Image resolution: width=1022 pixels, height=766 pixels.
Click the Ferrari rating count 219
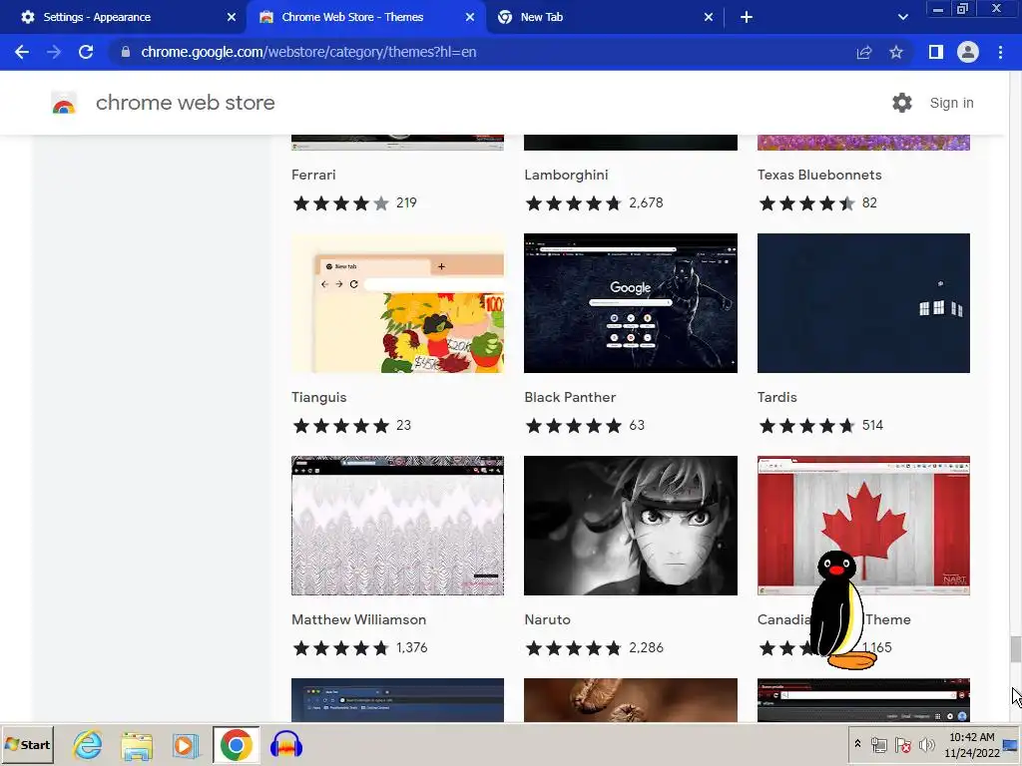click(x=406, y=203)
